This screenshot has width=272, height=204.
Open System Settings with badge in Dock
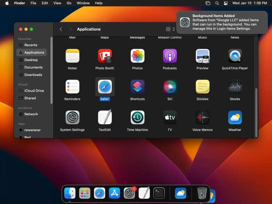point(129,193)
